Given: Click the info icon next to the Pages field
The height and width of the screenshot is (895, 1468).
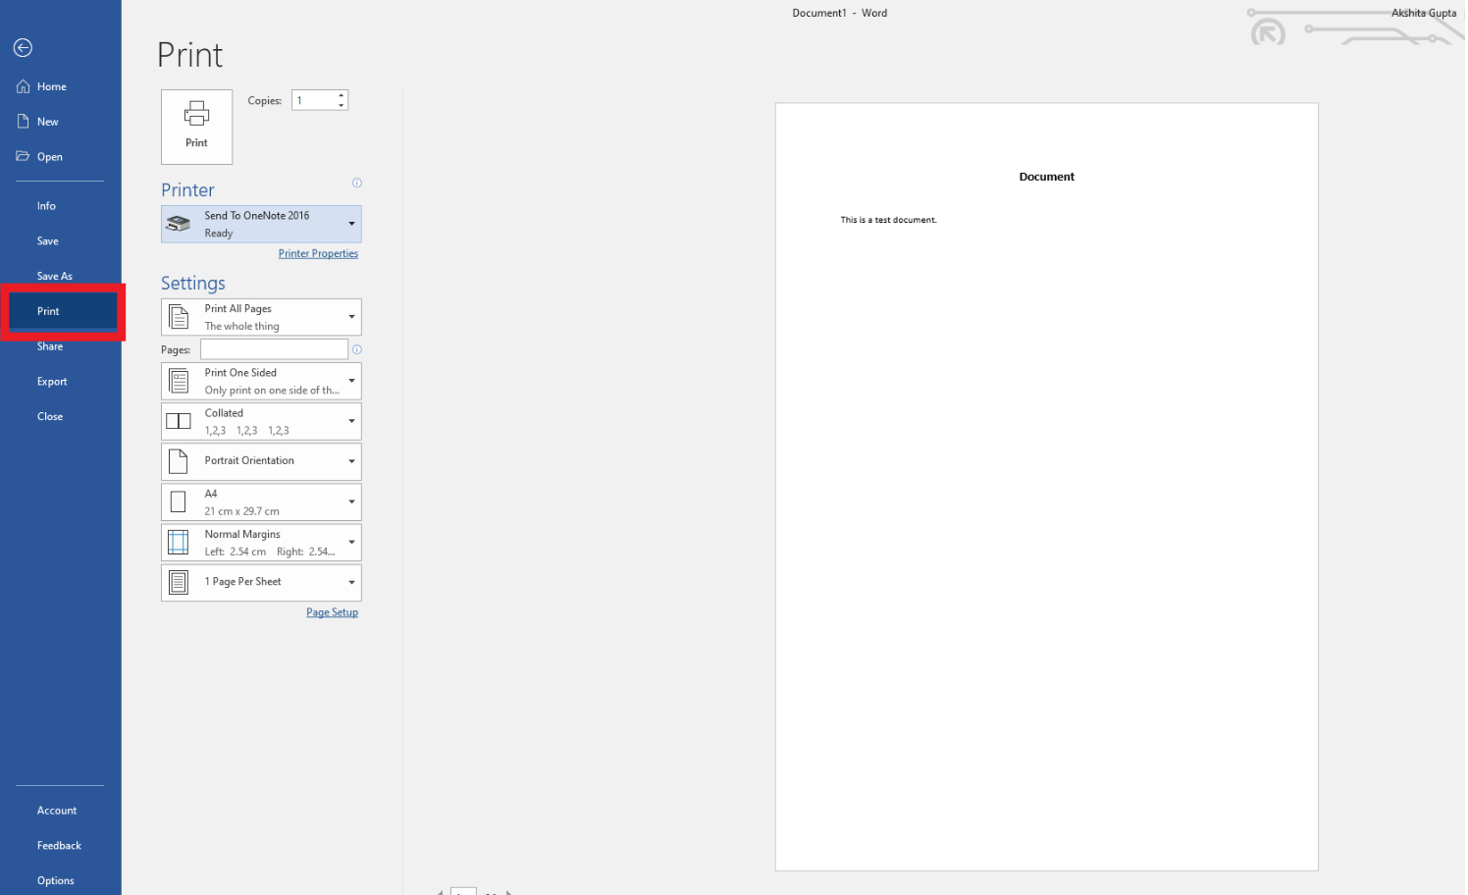Looking at the screenshot, I should pyautogui.click(x=357, y=348).
